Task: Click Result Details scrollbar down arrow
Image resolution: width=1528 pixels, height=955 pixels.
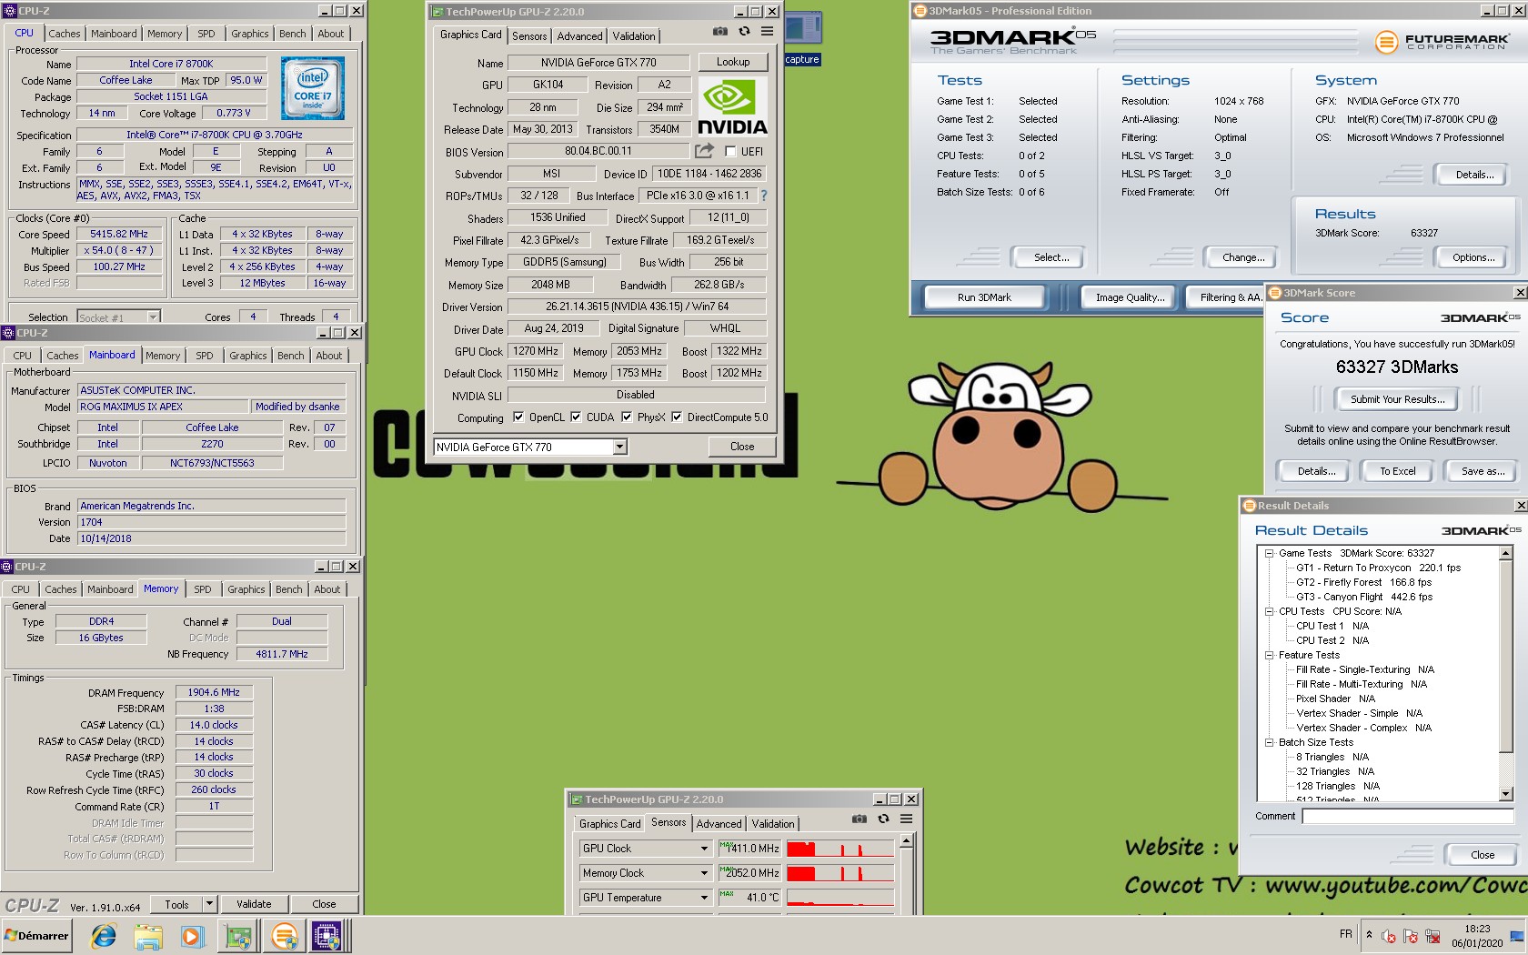Action: tap(1506, 794)
